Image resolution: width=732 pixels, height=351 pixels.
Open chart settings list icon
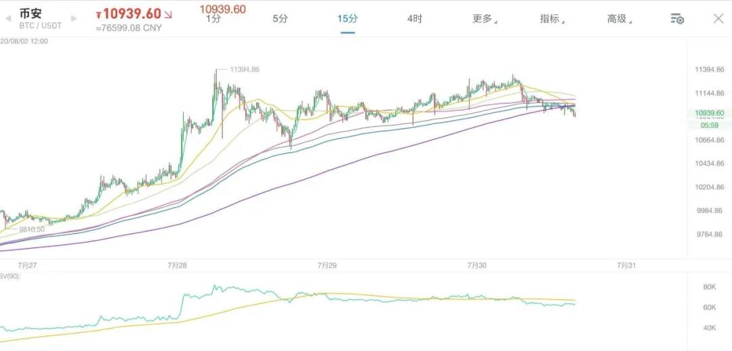coord(676,18)
